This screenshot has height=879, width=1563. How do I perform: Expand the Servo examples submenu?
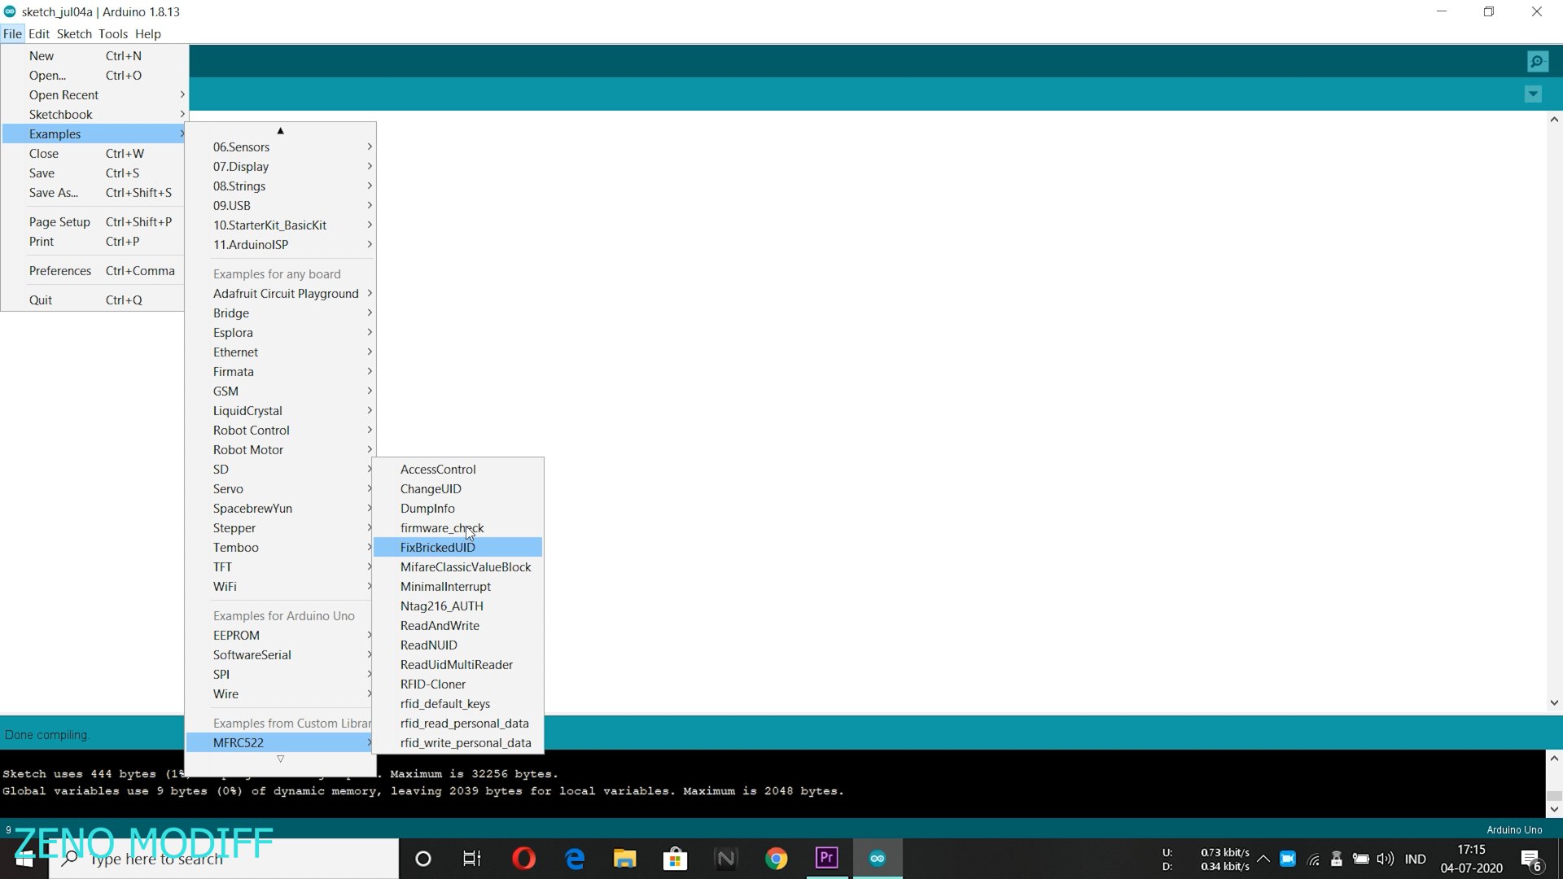coord(281,489)
